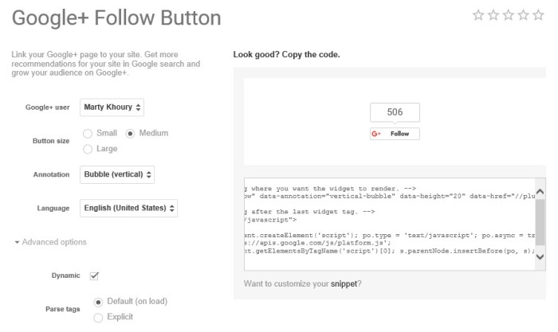This screenshot has height=332, width=558.
Task: Open the Google+ user dropdown
Action: (x=112, y=107)
